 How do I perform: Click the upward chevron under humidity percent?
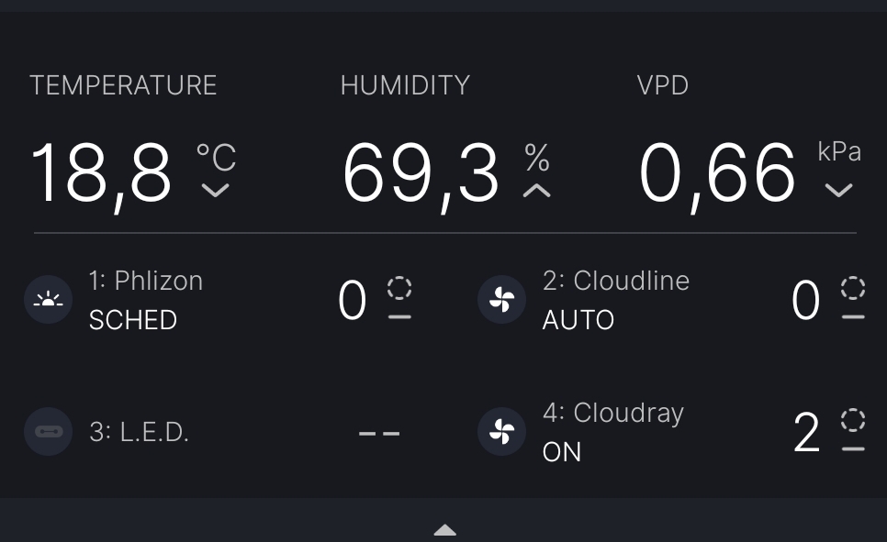pos(537,191)
